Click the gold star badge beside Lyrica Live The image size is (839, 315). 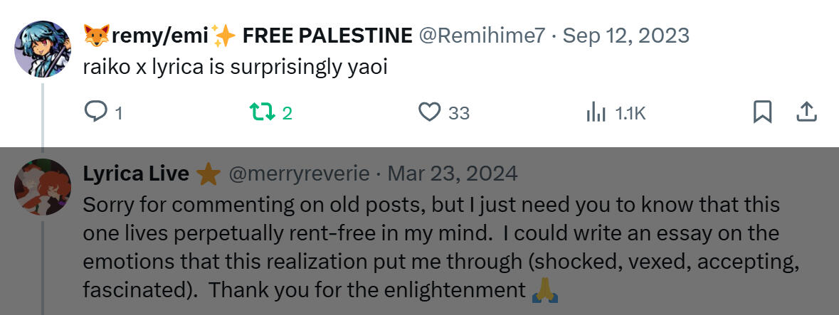click(209, 173)
